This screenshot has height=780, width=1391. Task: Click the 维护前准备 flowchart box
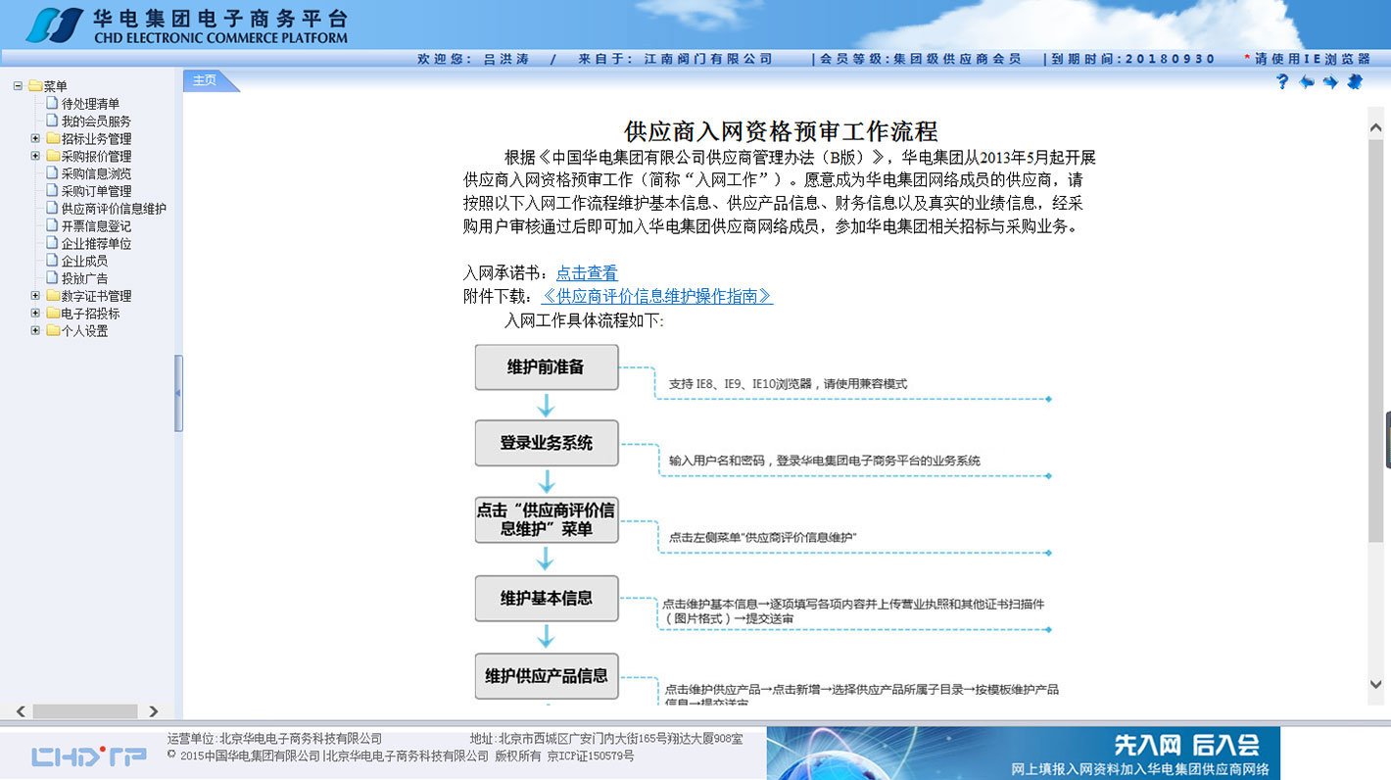547,367
